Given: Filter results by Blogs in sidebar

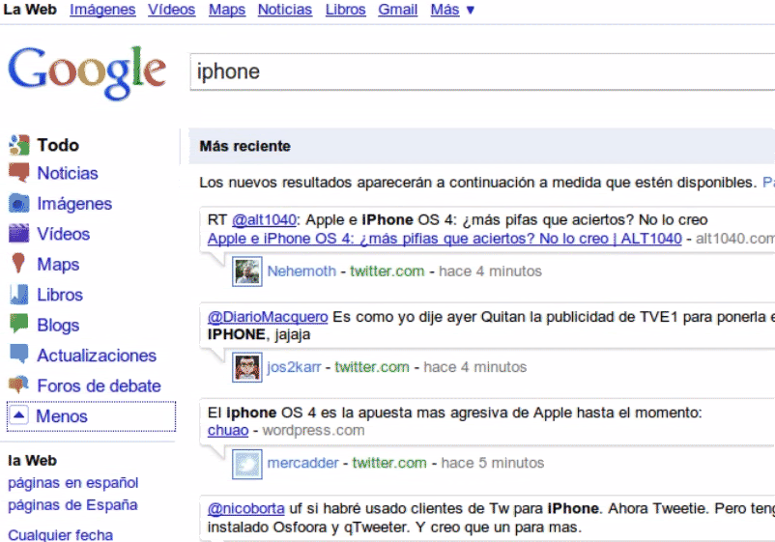Looking at the screenshot, I should point(58,325).
